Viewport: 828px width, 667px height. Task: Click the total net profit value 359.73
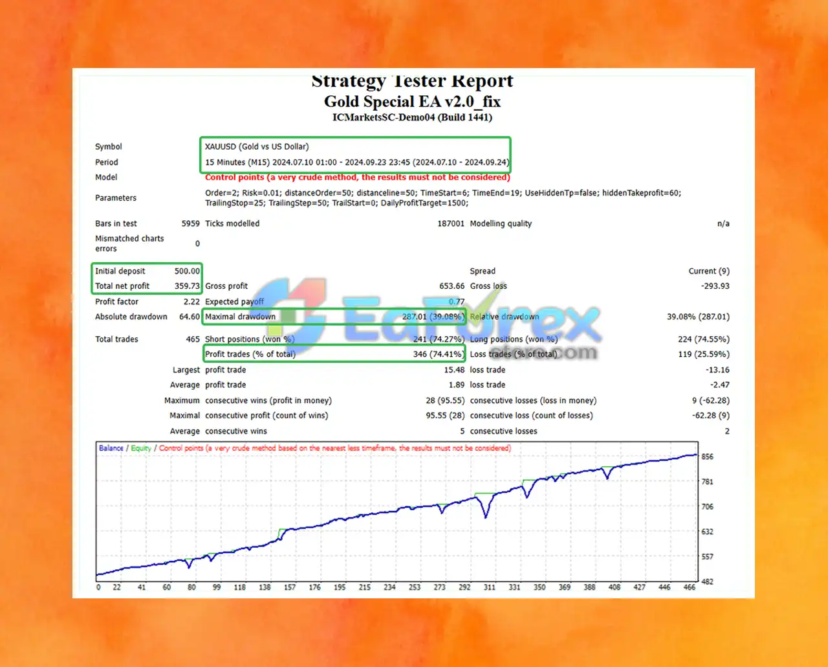pyautogui.click(x=187, y=286)
